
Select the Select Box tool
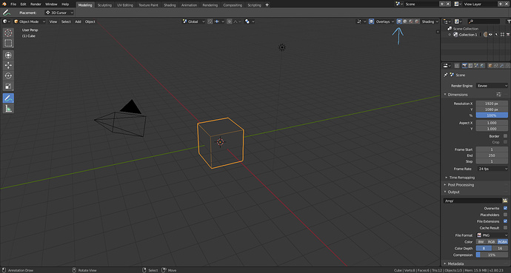pyautogui.click(x=8, y=43)
